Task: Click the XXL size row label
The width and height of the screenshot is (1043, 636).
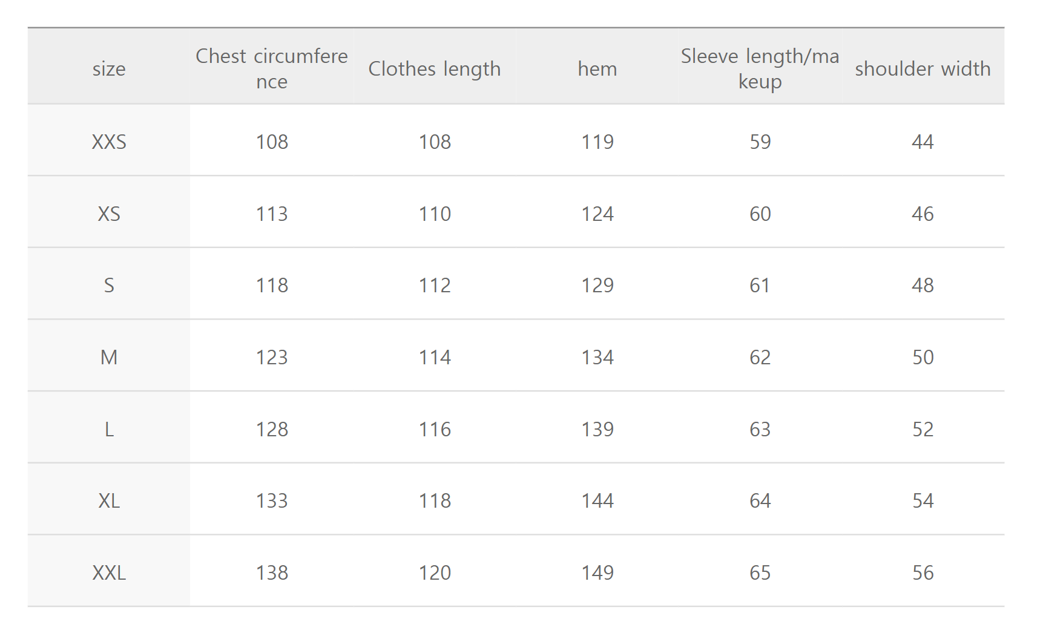Action: [x=109, y=573]
